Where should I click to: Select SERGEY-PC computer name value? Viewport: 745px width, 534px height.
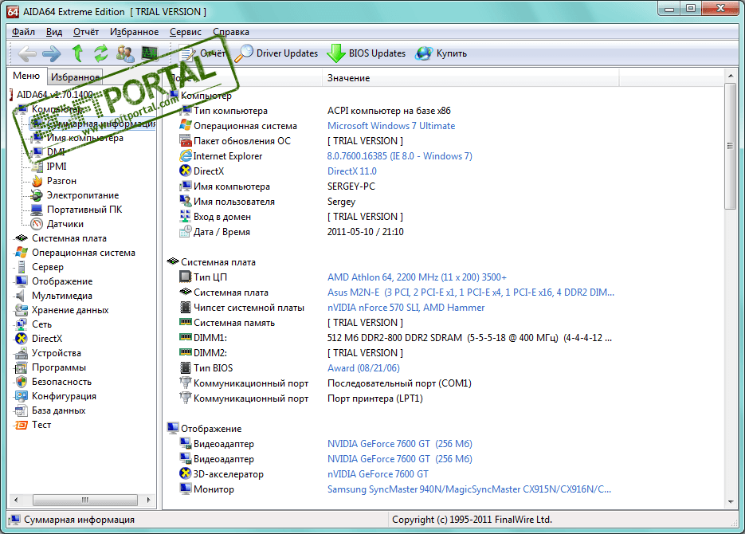(351, 187)
